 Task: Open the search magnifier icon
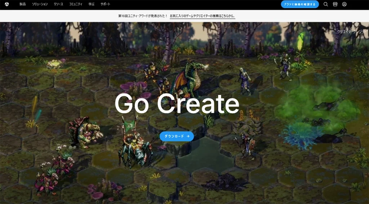click(x=326, y=4)
